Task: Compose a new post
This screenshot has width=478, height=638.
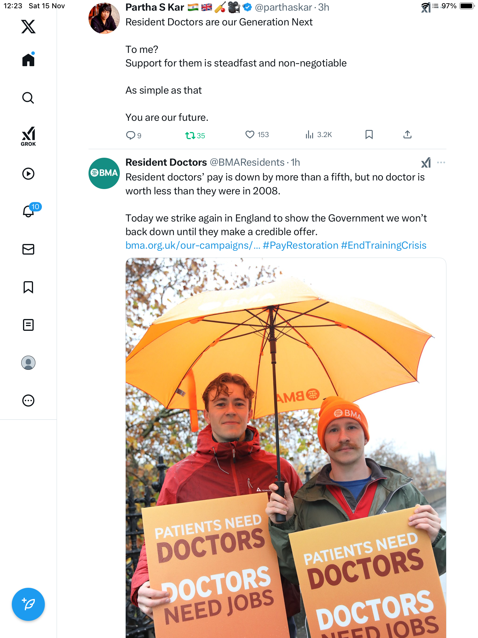Action: (28, 604)
